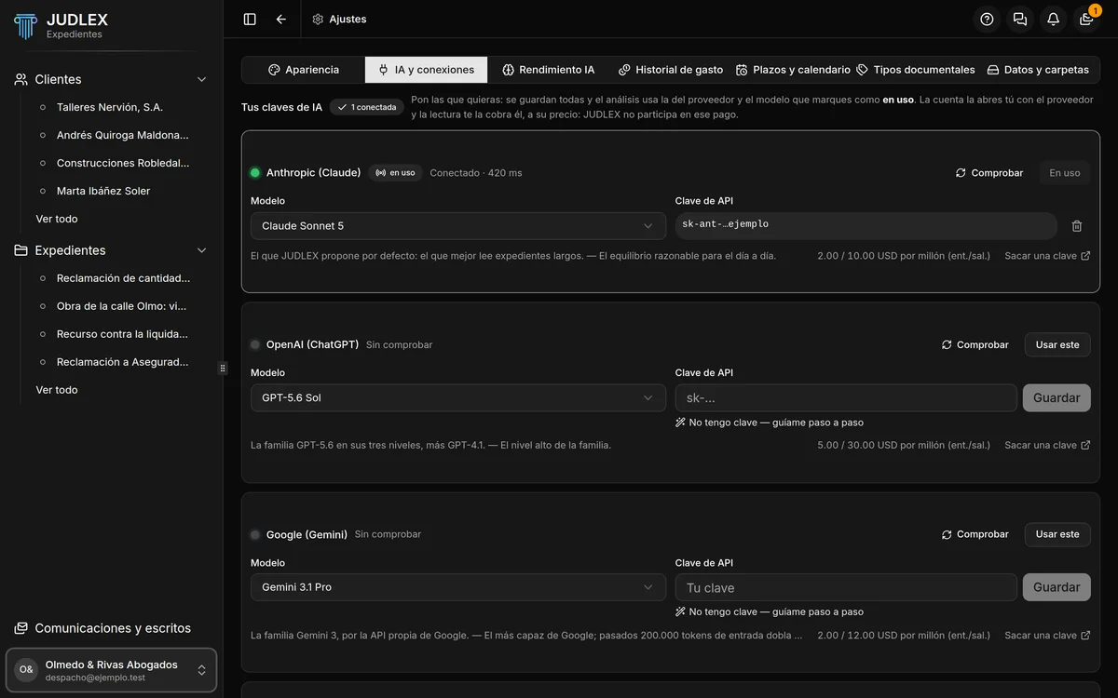Image resolution: width=1118 pixels, height=698 pixels.
Task: Delete the Anthropic API key with trash icon
Action: (x=1077, y=226)
